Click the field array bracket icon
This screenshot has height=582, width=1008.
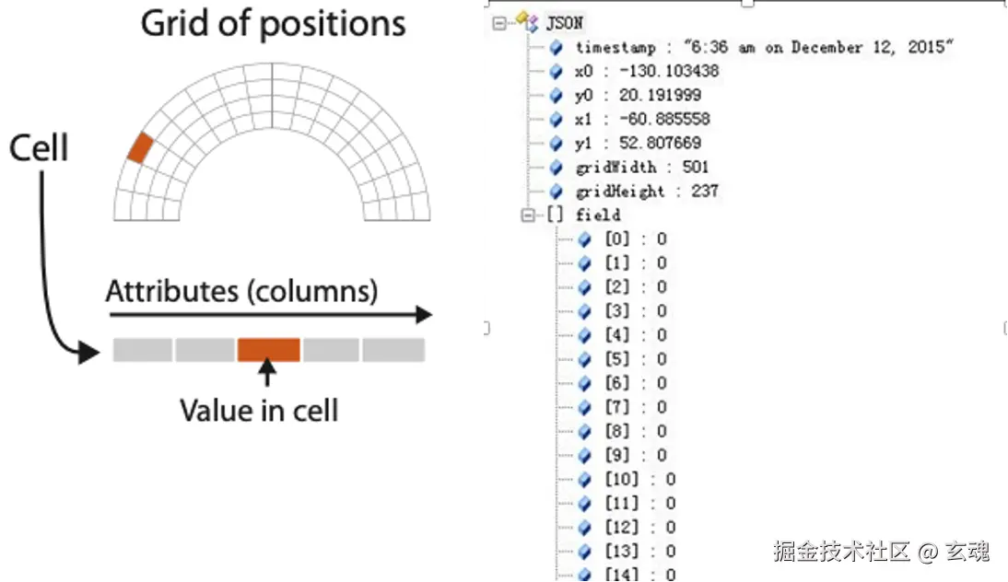[x=555, y=215]
